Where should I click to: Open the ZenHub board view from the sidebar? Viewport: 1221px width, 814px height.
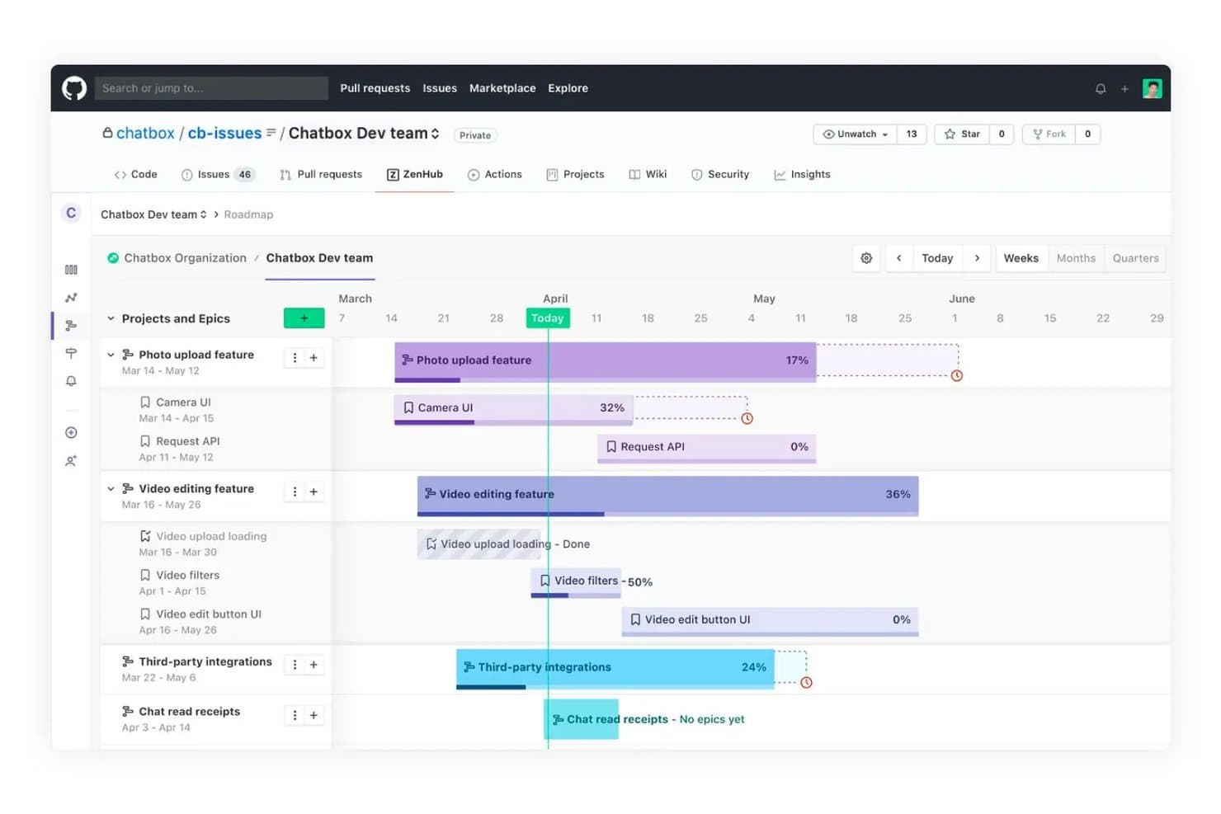[71, 270]
